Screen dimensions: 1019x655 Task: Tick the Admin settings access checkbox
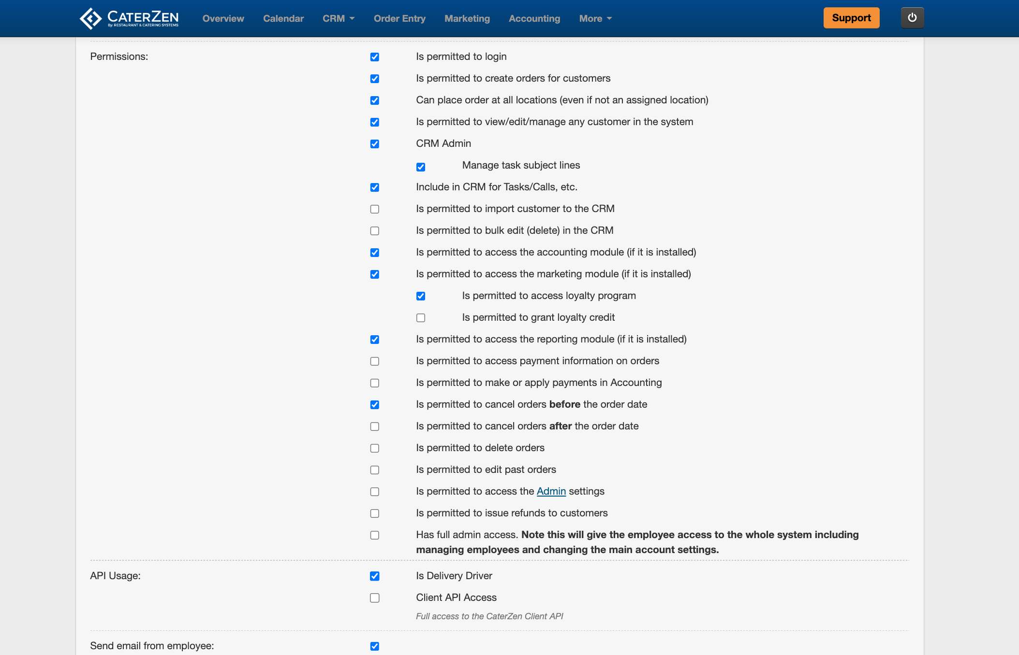coord(375,492)
